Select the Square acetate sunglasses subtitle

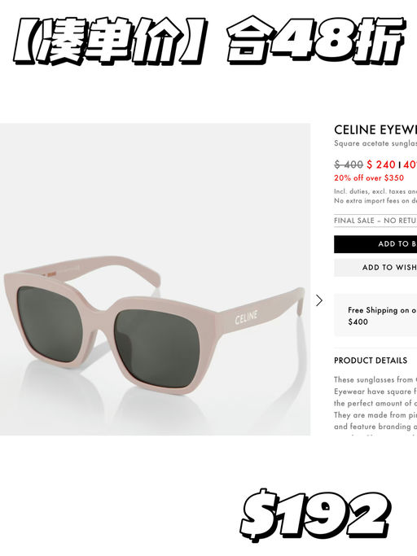[375, 143]
